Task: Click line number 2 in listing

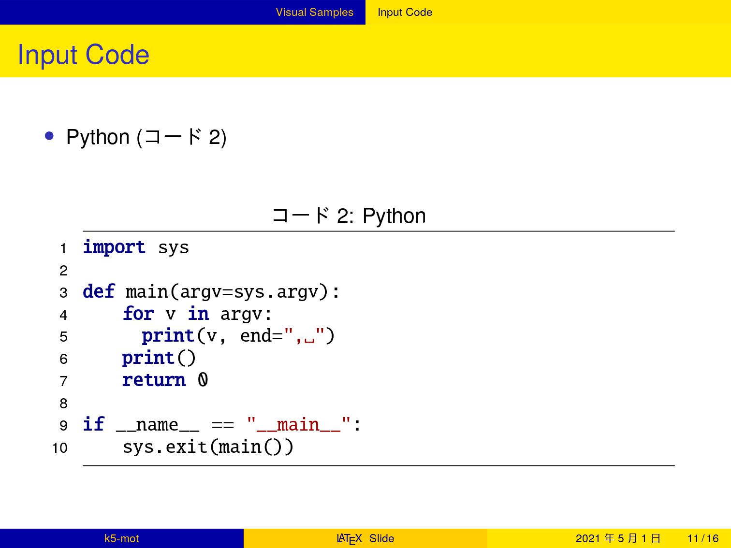Action: 63,271
